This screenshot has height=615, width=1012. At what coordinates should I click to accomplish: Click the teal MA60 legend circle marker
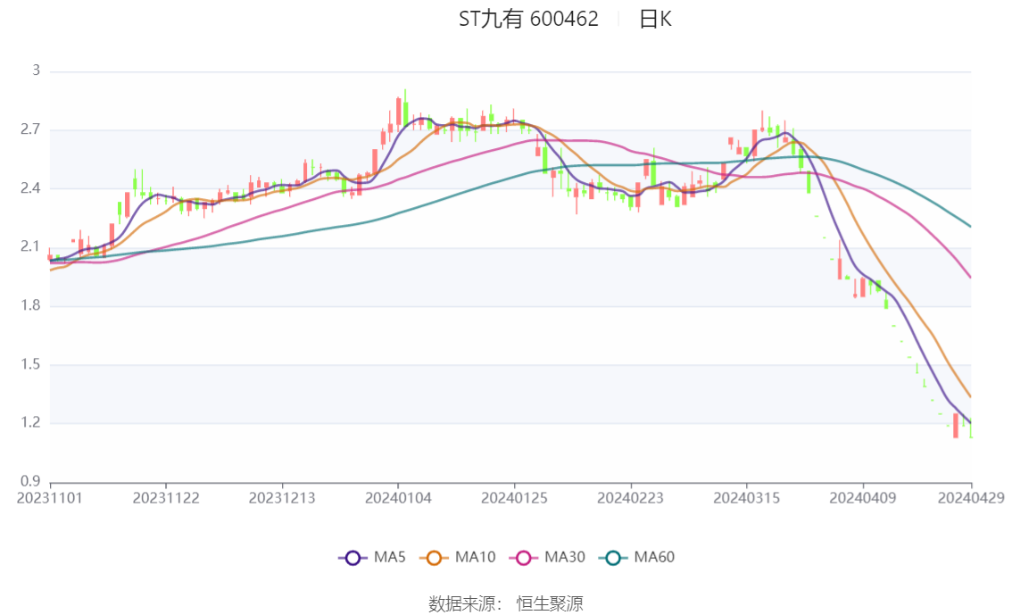(613, 558)
